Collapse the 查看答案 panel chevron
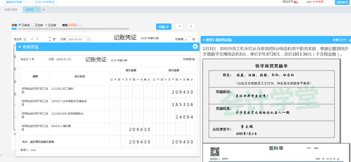The height and width of the screenshot is (162, 351). click(x=20, y=47)
